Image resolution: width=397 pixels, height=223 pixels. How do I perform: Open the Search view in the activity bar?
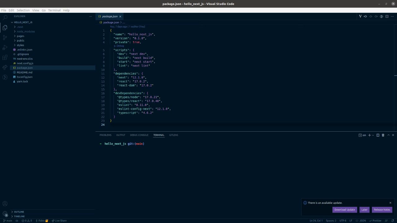click(5, 18)
